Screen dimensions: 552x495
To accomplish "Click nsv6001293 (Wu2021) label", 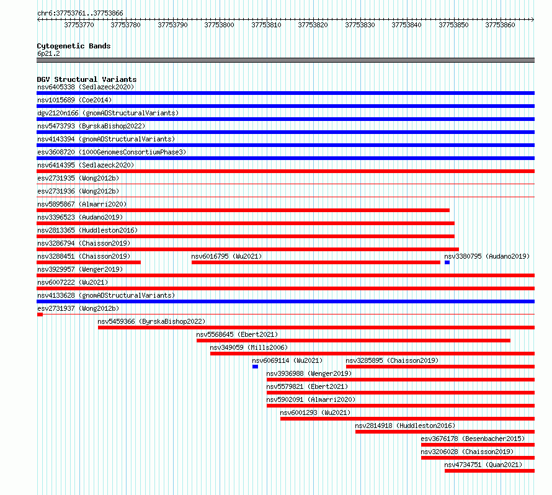I will pos(316,412).
